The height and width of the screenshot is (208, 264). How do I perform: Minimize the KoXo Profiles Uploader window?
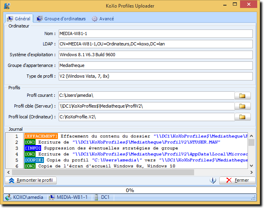pyautogui.click(x=224, y=5)
